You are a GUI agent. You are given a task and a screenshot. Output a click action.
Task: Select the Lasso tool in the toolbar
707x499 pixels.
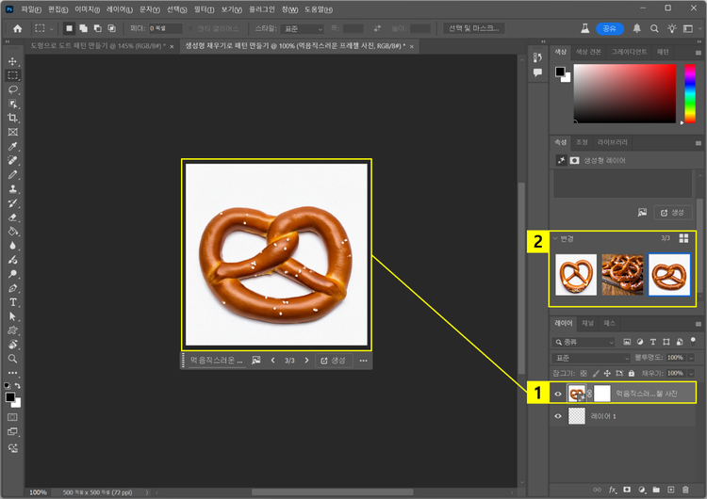click(13, 89)
